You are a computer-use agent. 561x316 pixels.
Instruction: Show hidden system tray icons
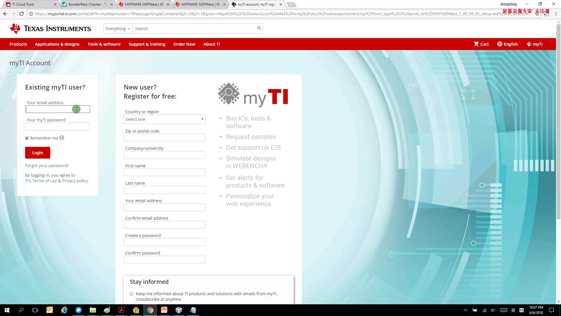coord(465,310)
